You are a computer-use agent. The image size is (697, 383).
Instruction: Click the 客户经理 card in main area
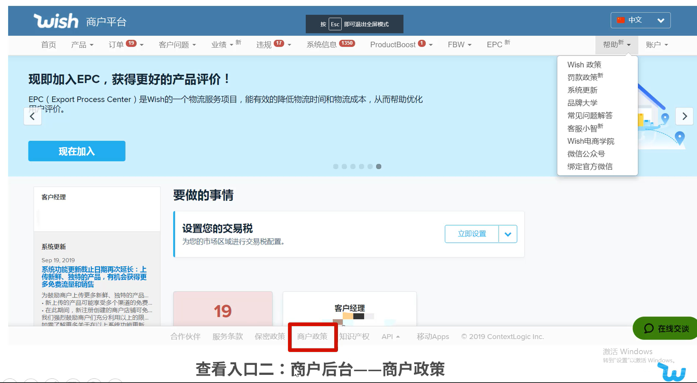350,310
